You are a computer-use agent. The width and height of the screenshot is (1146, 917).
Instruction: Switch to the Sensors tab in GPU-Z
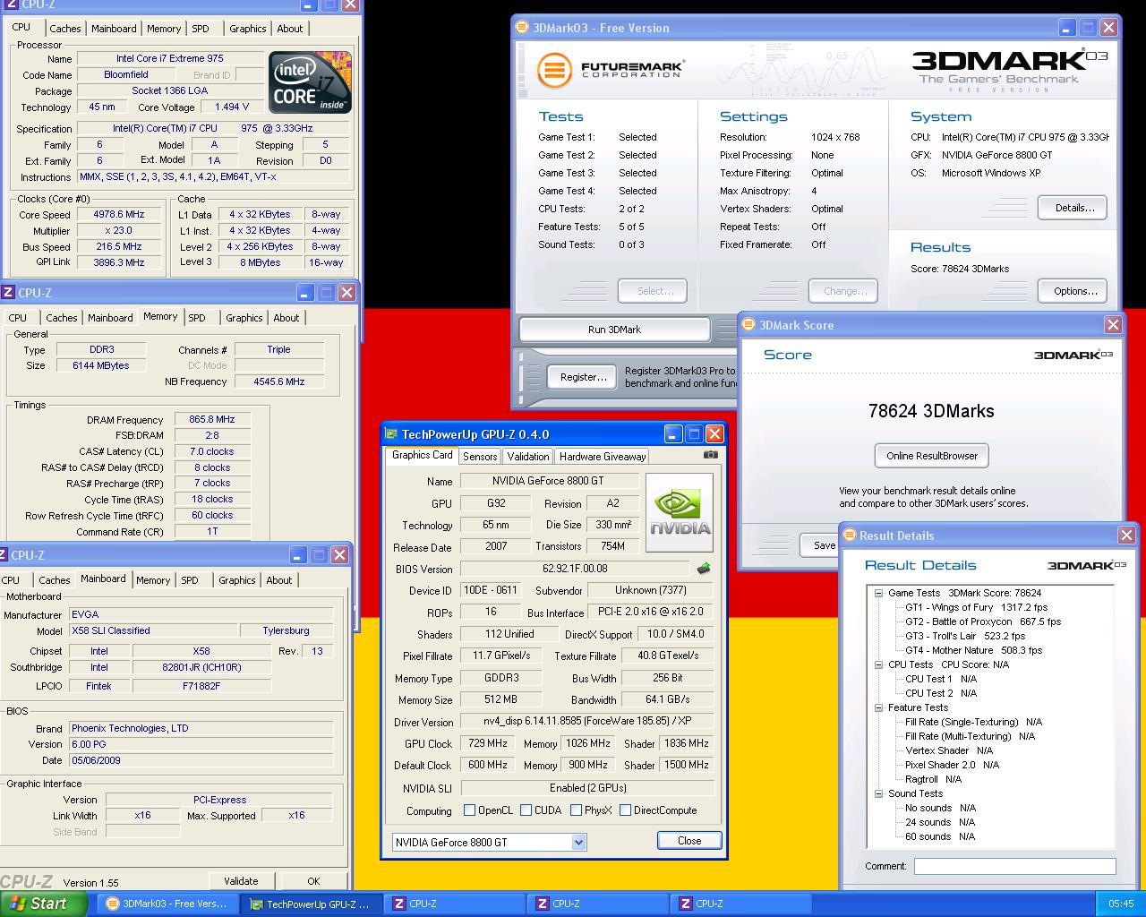coord(480,457)
